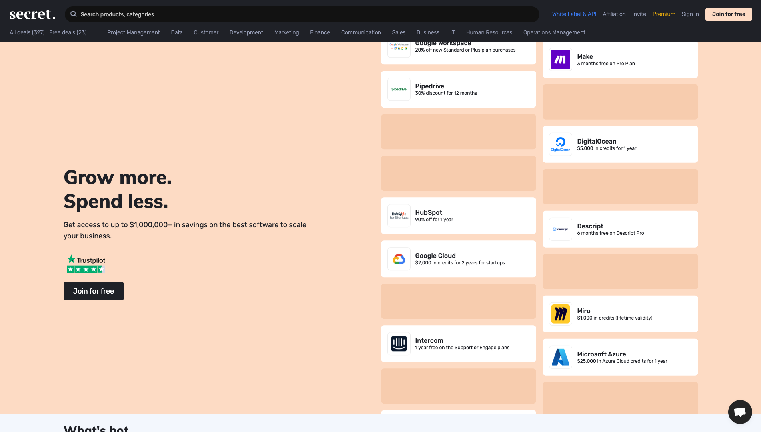
Task: Click the Google Cloud logo icon
Action: [399, 259]
